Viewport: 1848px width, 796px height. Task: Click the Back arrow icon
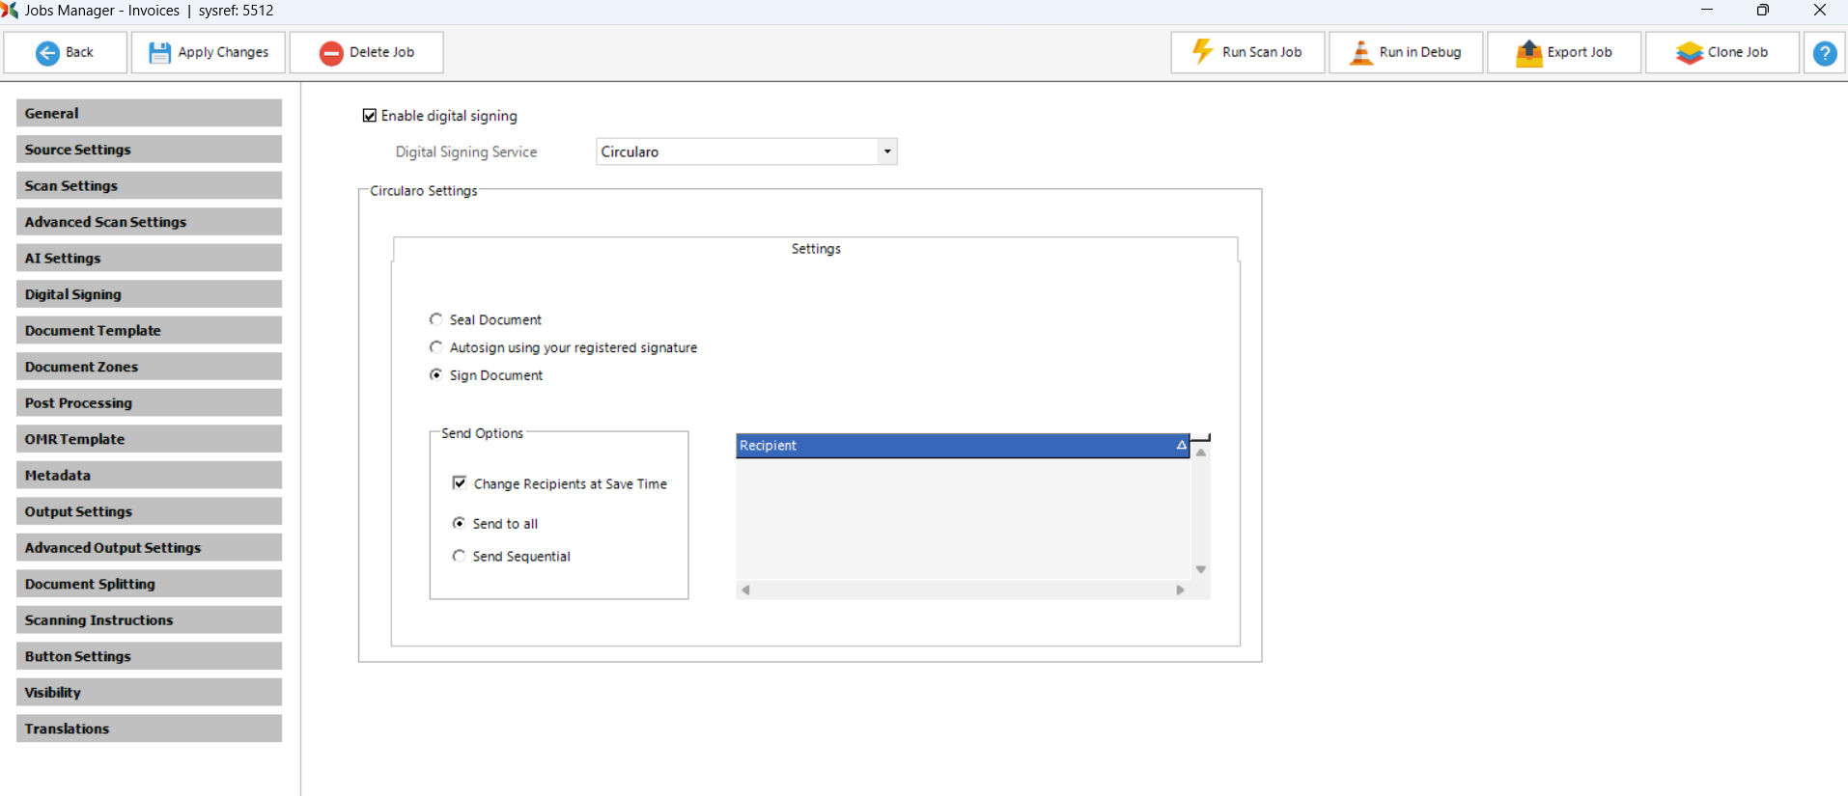pos(47,53)
